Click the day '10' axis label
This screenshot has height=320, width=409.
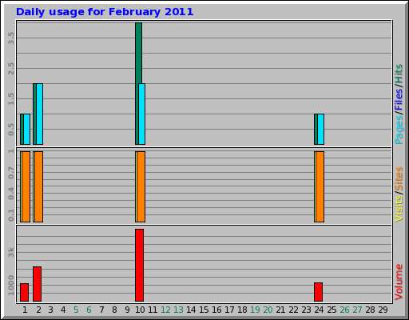point(140,310)
